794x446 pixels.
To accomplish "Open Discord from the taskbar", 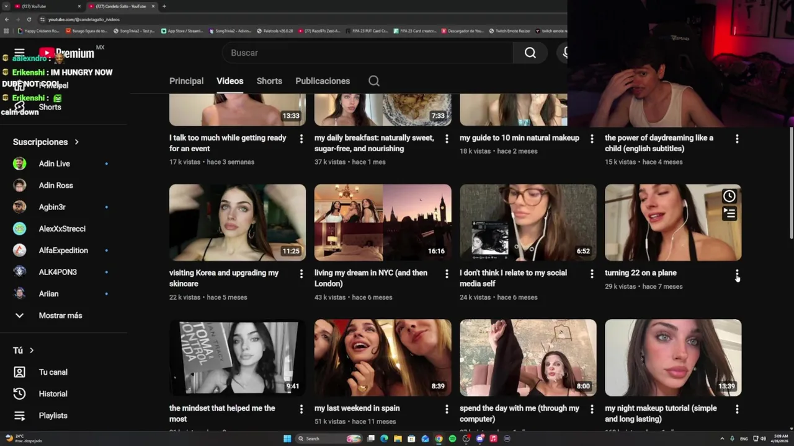I will click(x=480, y=439).
